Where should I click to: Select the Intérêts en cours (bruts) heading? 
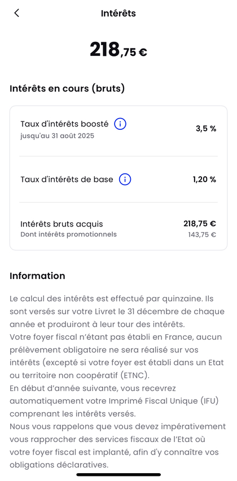pos(67,89)
